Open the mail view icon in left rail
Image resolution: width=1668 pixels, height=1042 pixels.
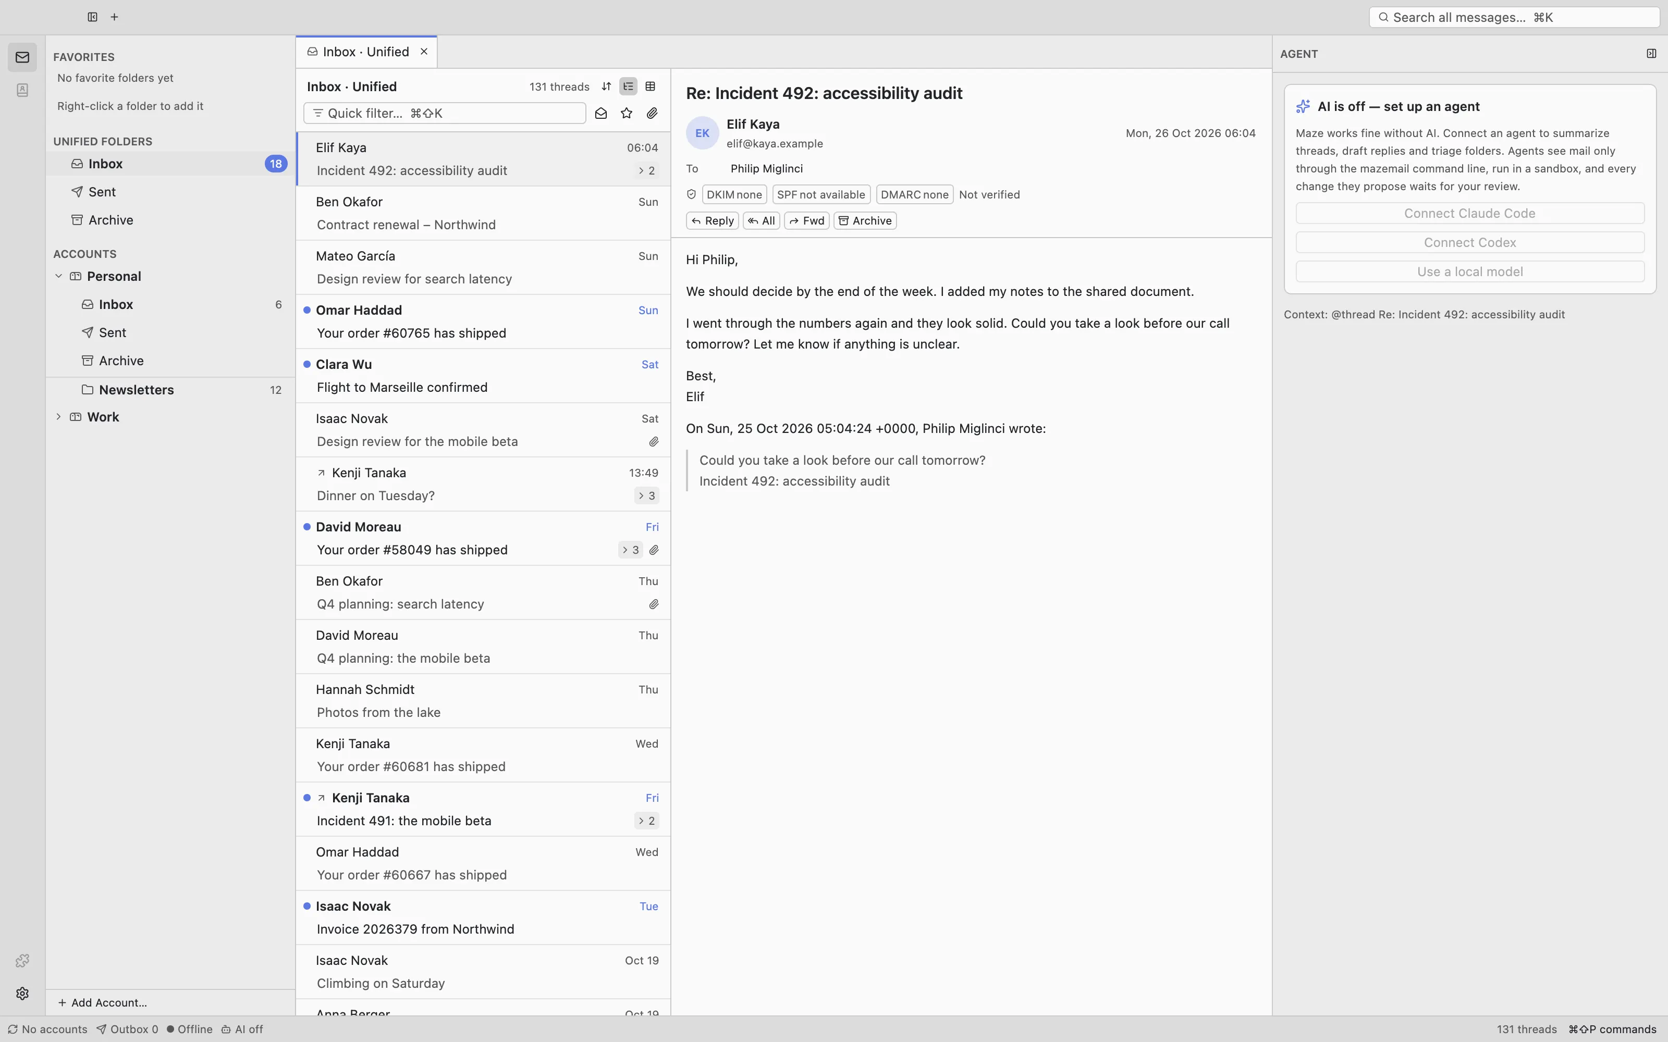pyautogui.click(x=22, y=57)
